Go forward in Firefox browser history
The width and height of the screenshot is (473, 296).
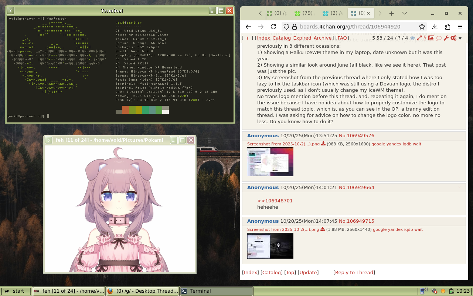click(261, 27)
